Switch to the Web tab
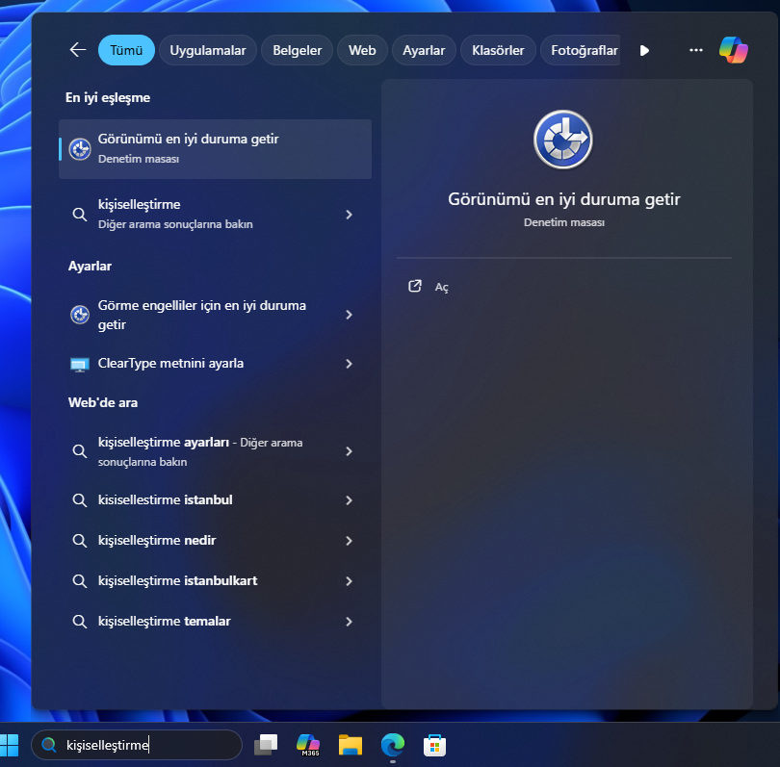Image resolution: width=780 pixels, height=767 pixels. point(362,50)
